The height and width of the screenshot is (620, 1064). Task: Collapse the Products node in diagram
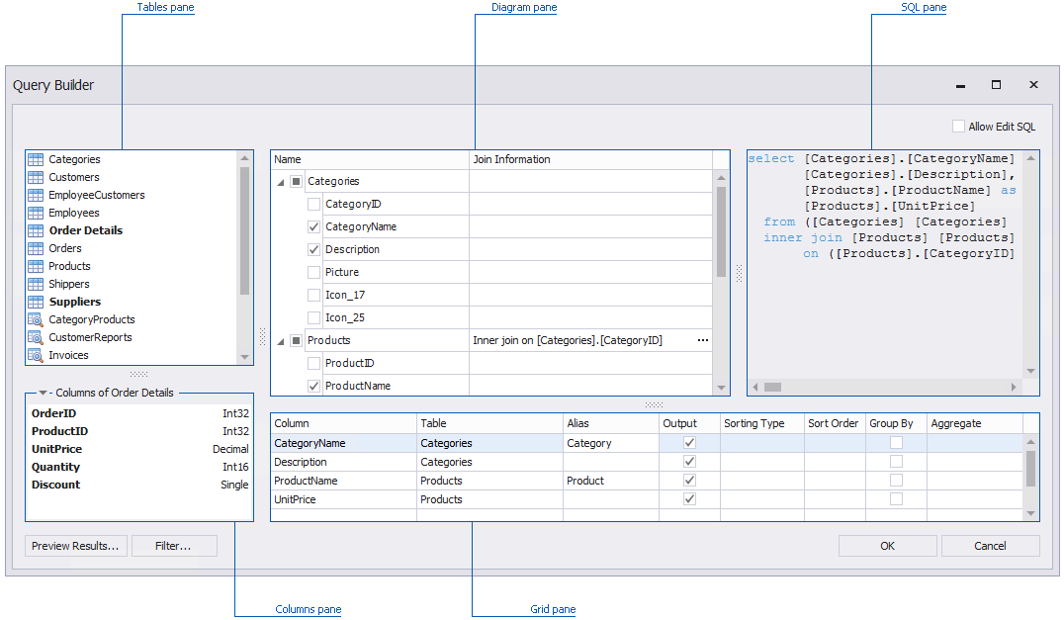click(281, 342)
